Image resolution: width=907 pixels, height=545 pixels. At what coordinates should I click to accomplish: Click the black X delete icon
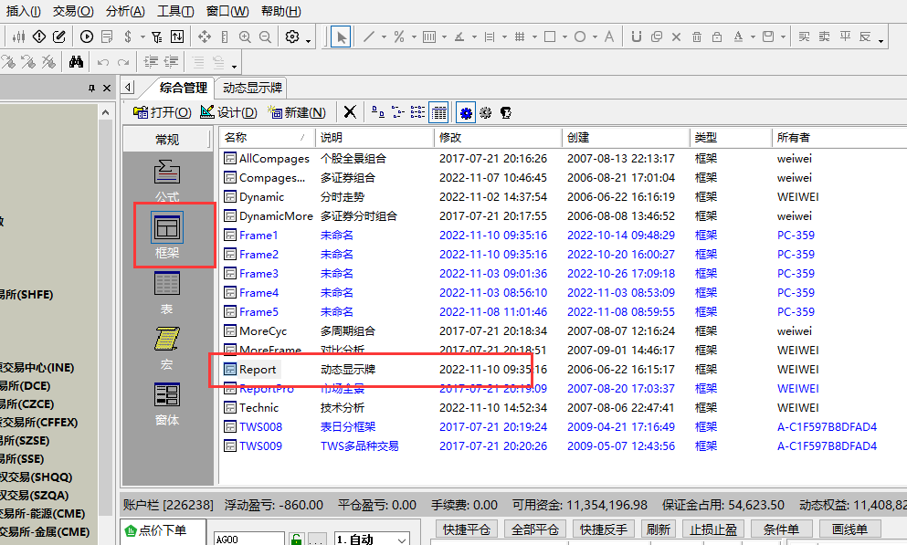350,112
